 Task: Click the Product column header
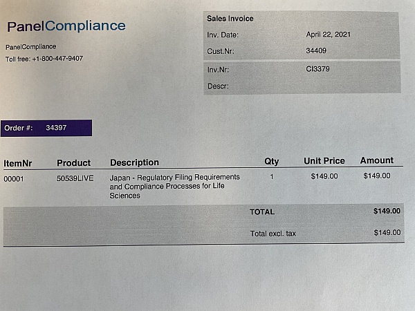point(74,163)
